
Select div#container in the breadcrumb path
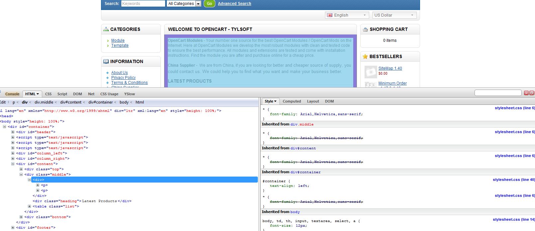coord(100,102)
